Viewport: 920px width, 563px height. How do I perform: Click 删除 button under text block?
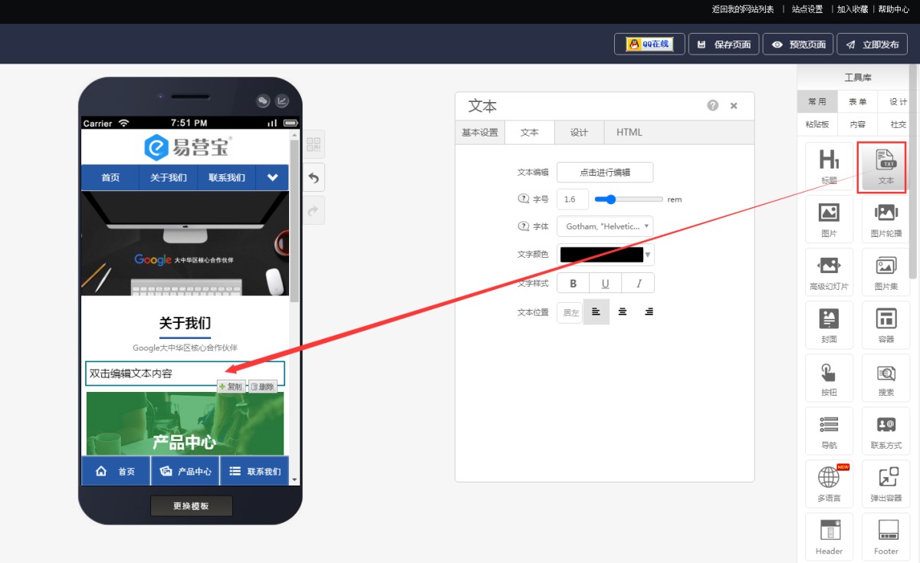tap(262, 387)
